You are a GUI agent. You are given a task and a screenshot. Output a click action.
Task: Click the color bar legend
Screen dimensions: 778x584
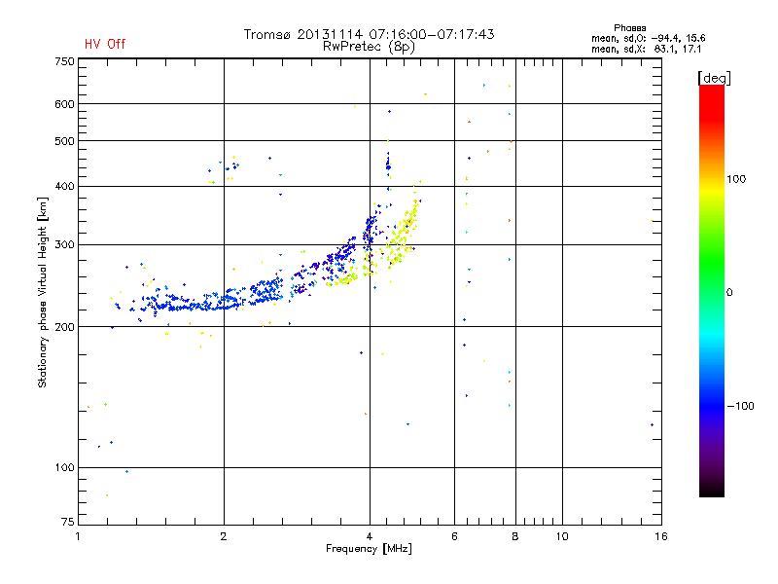pyautogui.click(x=712, y=290)
